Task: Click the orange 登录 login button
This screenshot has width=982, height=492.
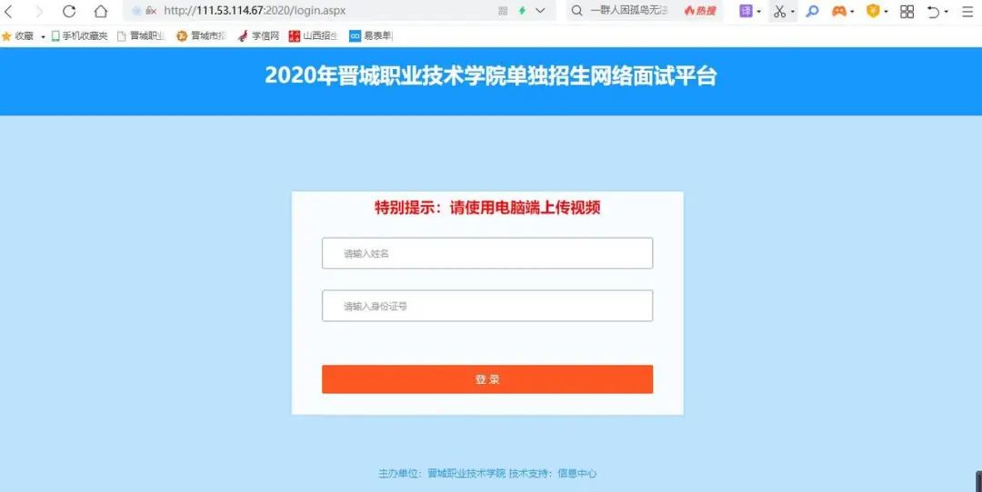Action: click(487, 379)
